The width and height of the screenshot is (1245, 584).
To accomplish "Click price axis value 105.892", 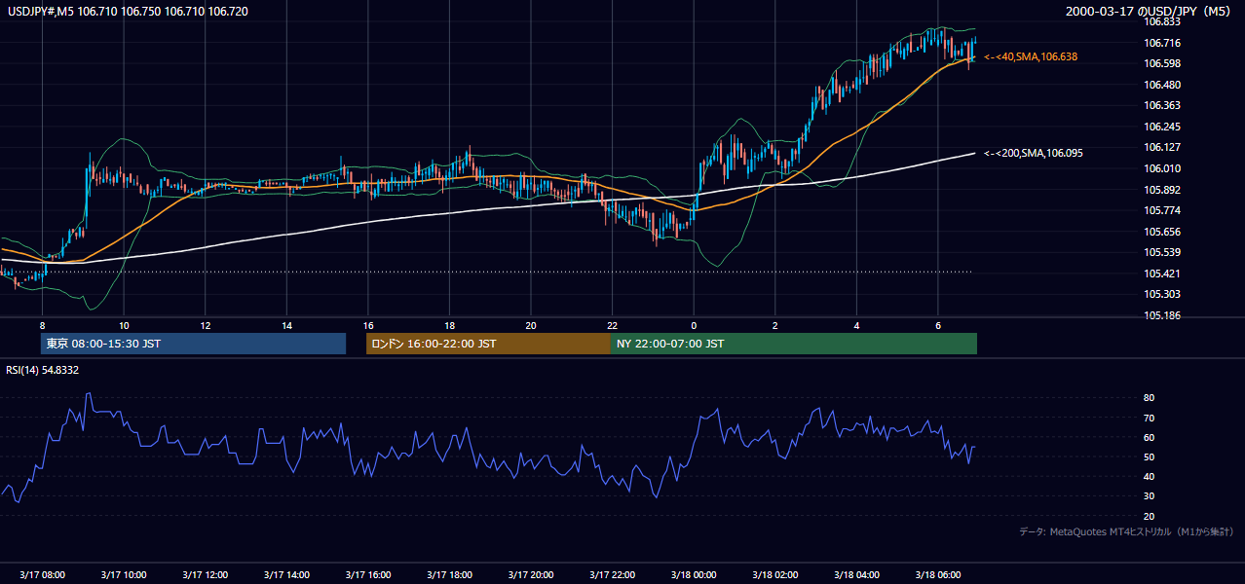I will [1162, 190].
